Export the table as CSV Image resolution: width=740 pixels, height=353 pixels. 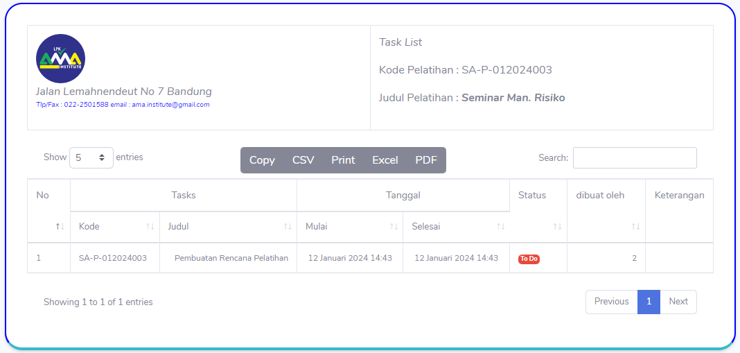303,160
